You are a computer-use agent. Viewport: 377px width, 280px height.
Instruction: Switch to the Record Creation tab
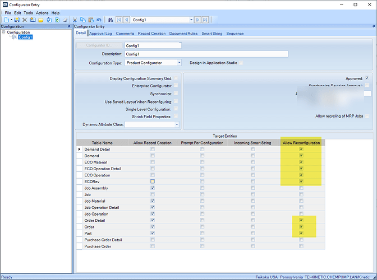pyautogui.click(x=151, y=34)
